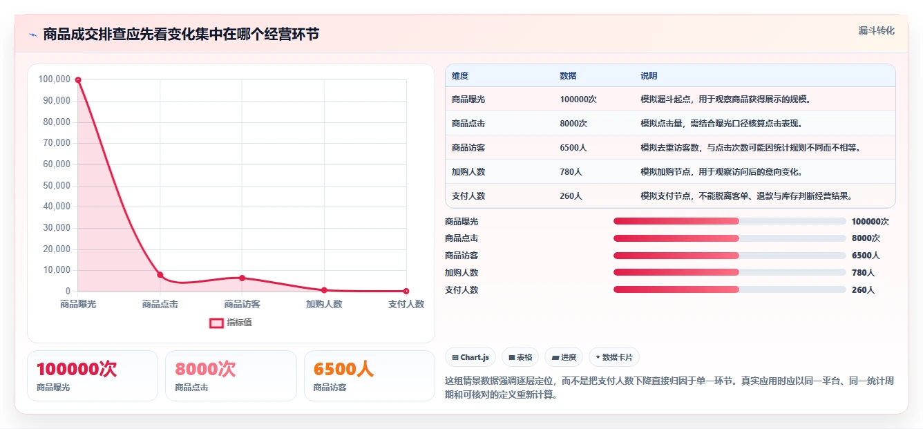The image size is (923, 429).
Task: Click the 商品点击 data point on the line chart
Action: click(x=160, y=275)
